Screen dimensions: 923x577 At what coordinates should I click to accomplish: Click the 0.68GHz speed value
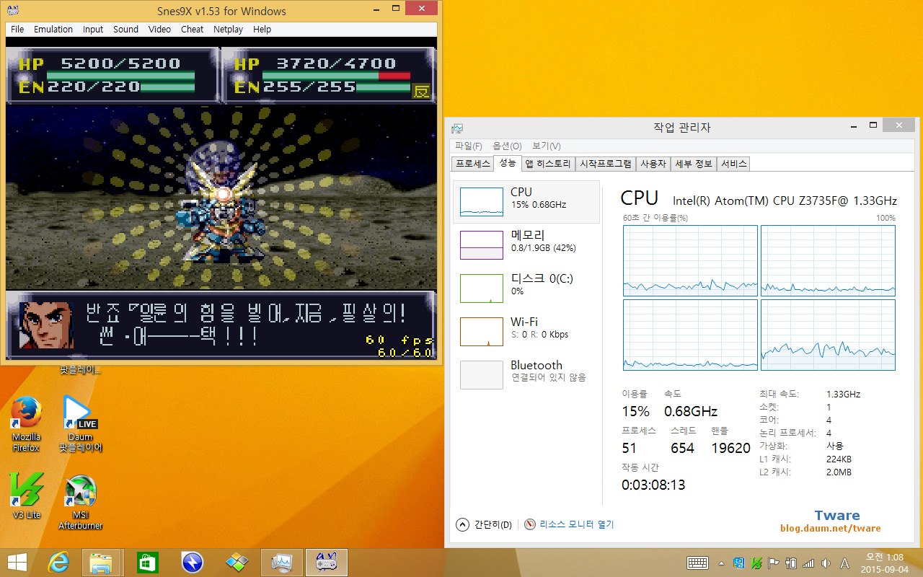pyautogui.click(x=691, y=411)
